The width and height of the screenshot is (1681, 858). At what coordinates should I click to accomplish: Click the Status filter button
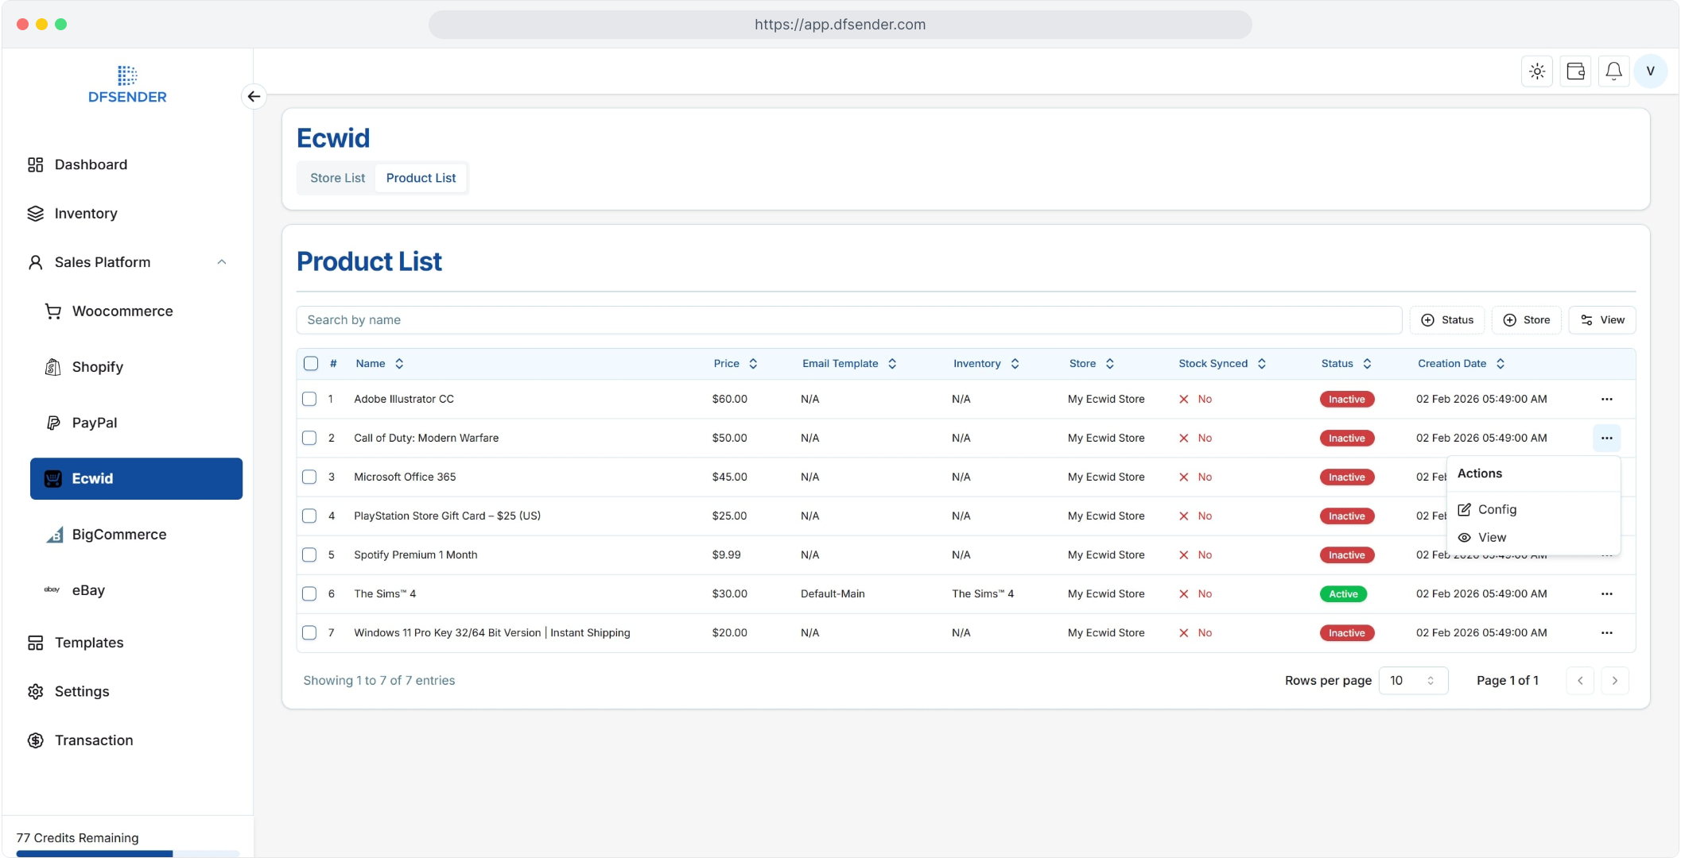(1447, 320)
